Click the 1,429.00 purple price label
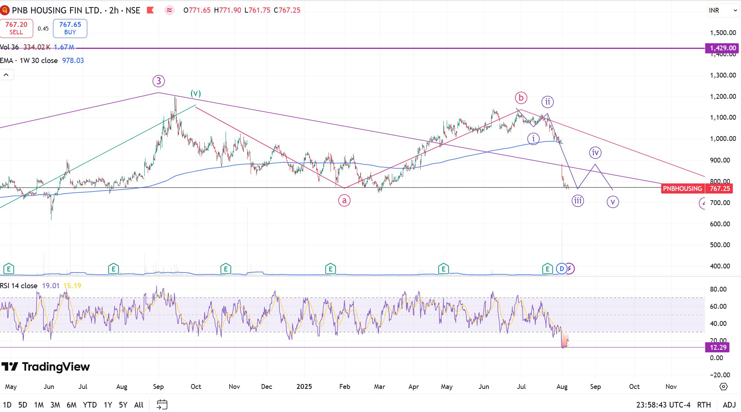Screen dimensions: 741x412 tap(722, 48)
